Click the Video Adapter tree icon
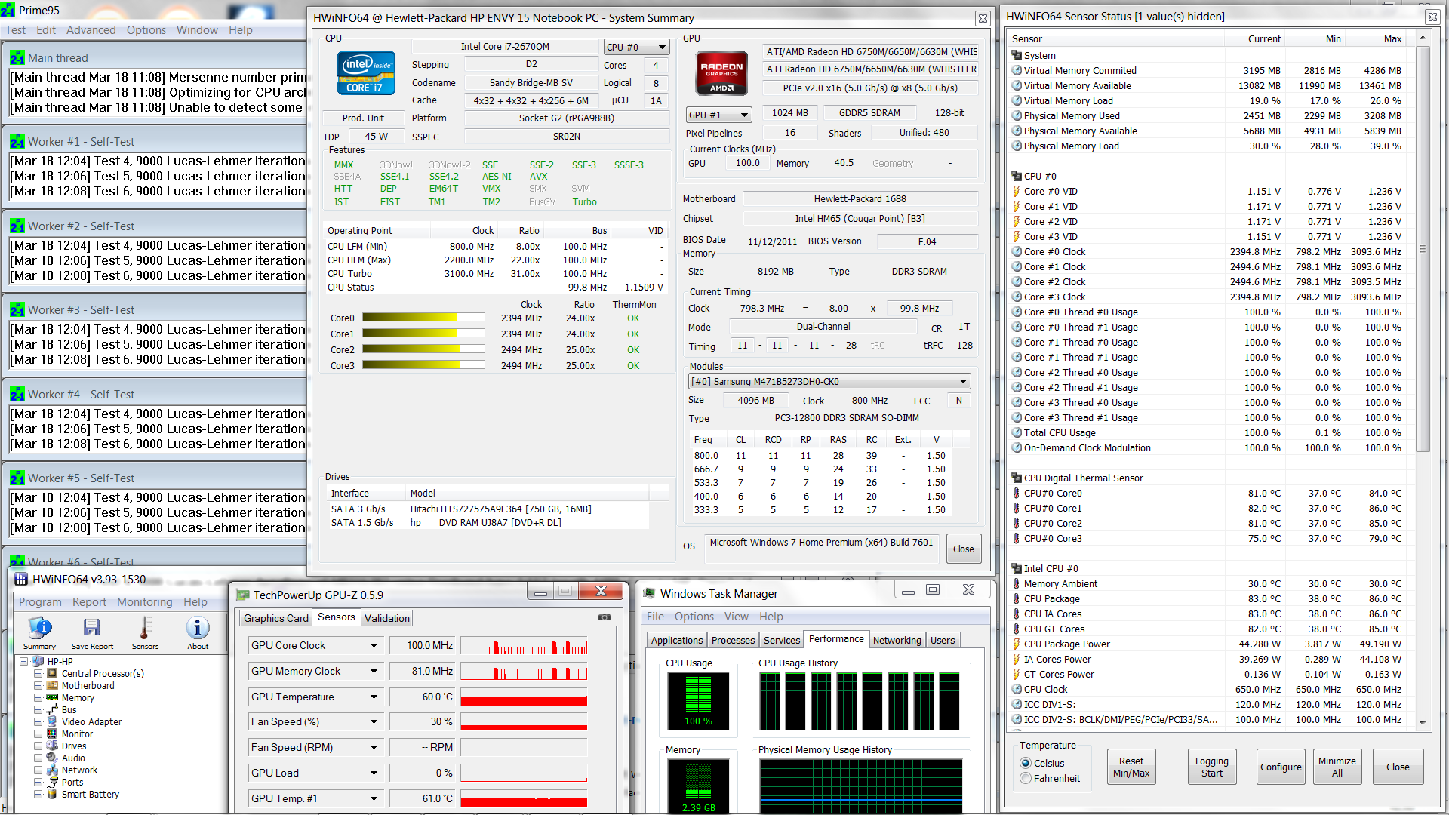This screenshot has height=815, width=1449. tap(52, 722)
